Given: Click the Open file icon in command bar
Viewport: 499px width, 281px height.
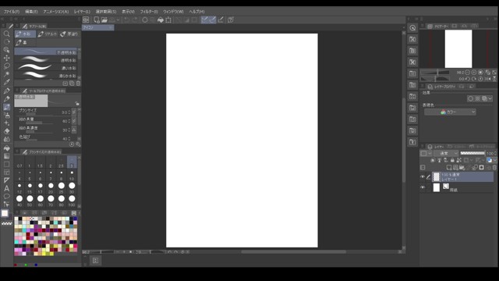Looking at the screenshot, I should (x=104, y=20).
